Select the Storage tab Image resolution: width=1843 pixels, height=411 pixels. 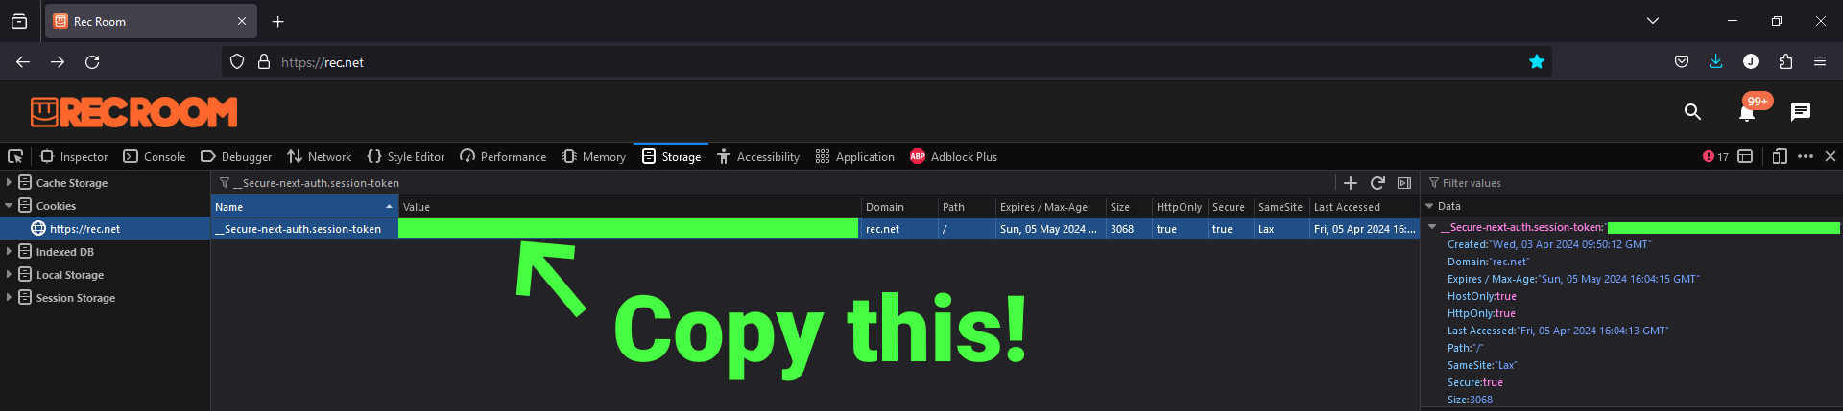click(671, 156)
